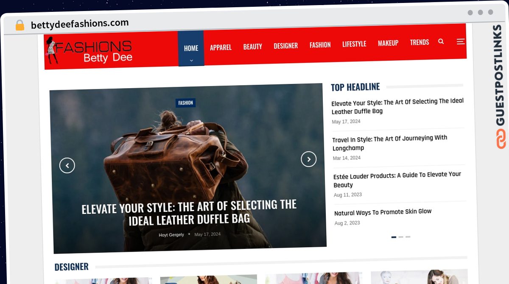Open the Designer menu item
Image resolution: width=509 pixels, height=284 pixels.
pos(286,46)
